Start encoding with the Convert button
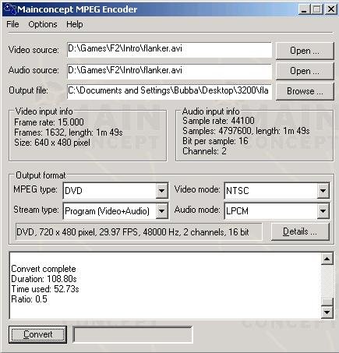Image resolution: width=339 pixels, height=353 pixels. coord(37,334)
